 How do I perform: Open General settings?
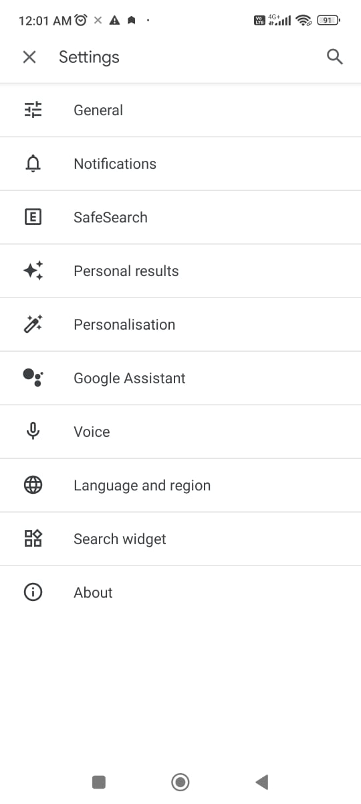(x=180, y=110)
